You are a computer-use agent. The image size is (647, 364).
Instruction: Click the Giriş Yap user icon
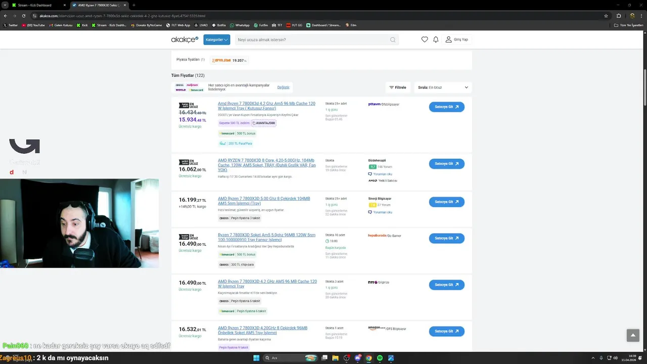448,39
